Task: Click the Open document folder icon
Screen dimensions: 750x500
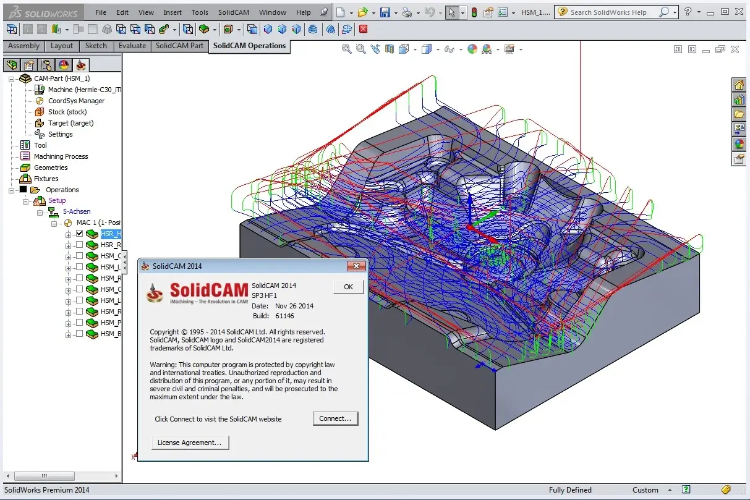Action: coord(362,12)
